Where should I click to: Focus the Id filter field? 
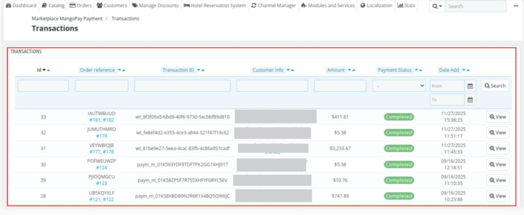click(x=43, y=86)
